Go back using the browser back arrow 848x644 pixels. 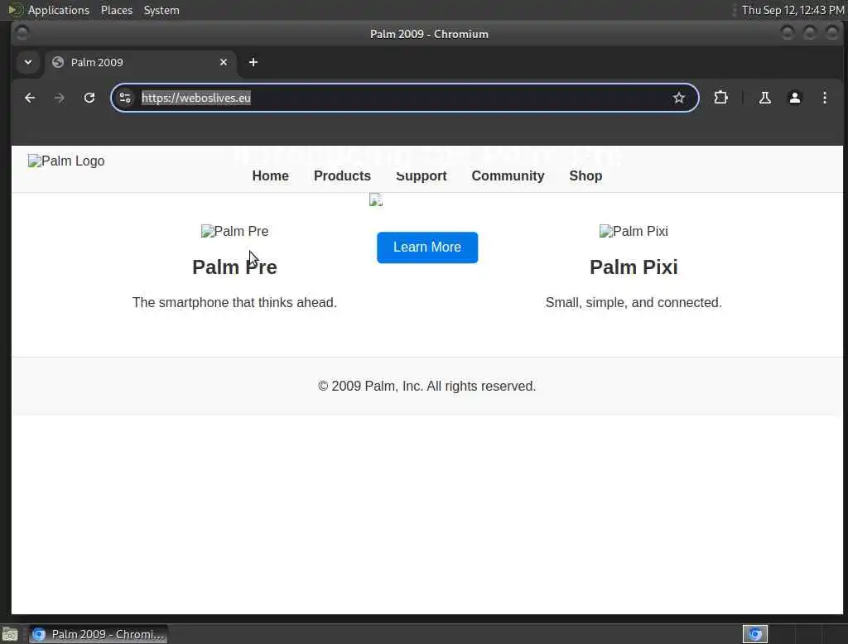click(x=30, y=98)
